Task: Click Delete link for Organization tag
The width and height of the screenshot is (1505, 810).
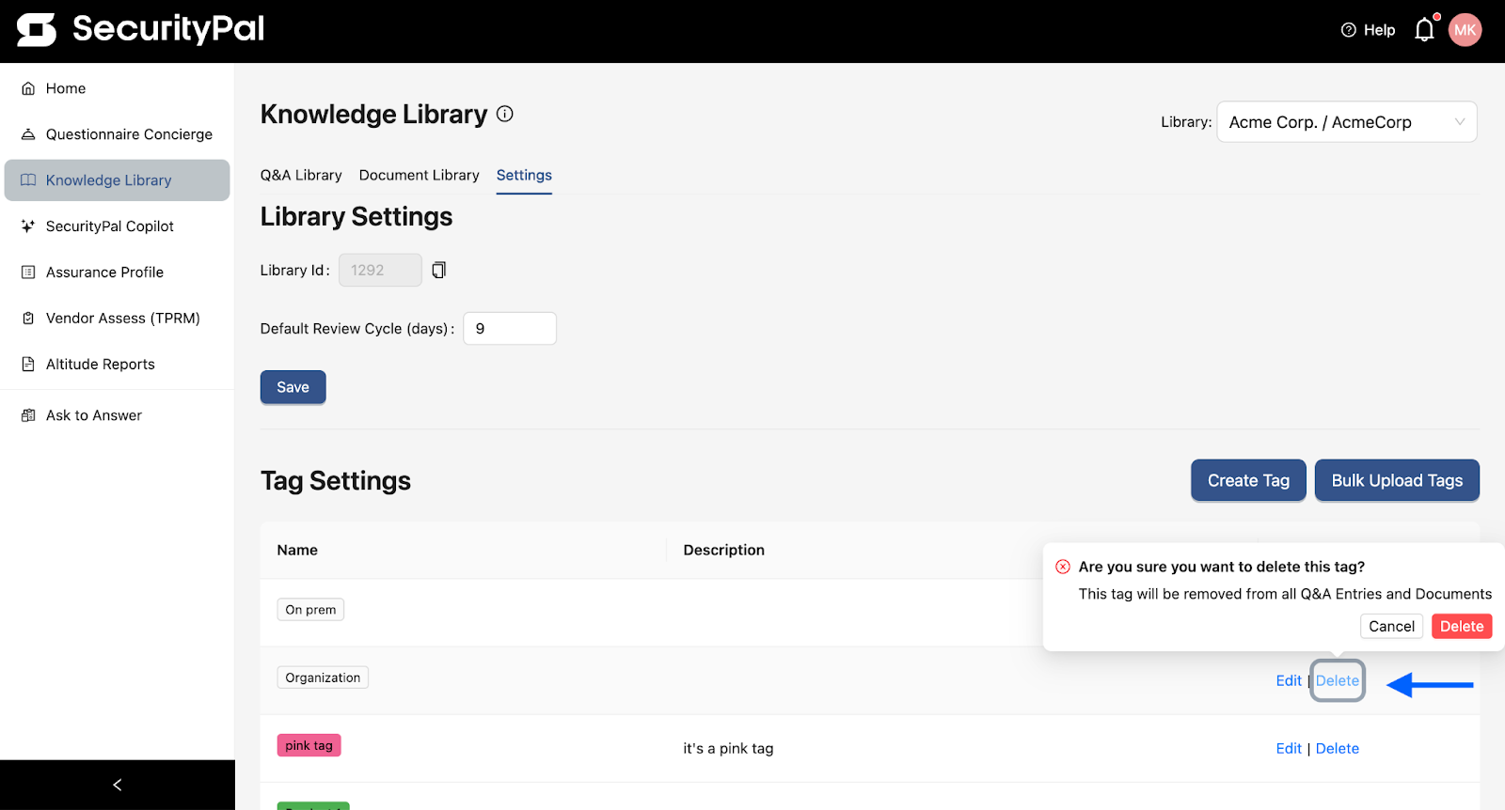Action: tap(1338, 681)
